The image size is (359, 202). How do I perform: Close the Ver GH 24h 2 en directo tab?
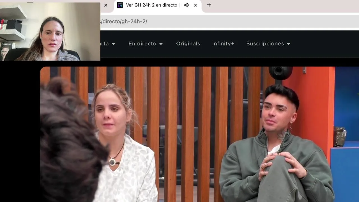pyautogui.click(x=195, y=5)
